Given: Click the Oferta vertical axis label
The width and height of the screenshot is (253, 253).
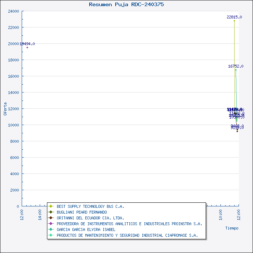Looking at the screenshot, I should tap(5, 109).
